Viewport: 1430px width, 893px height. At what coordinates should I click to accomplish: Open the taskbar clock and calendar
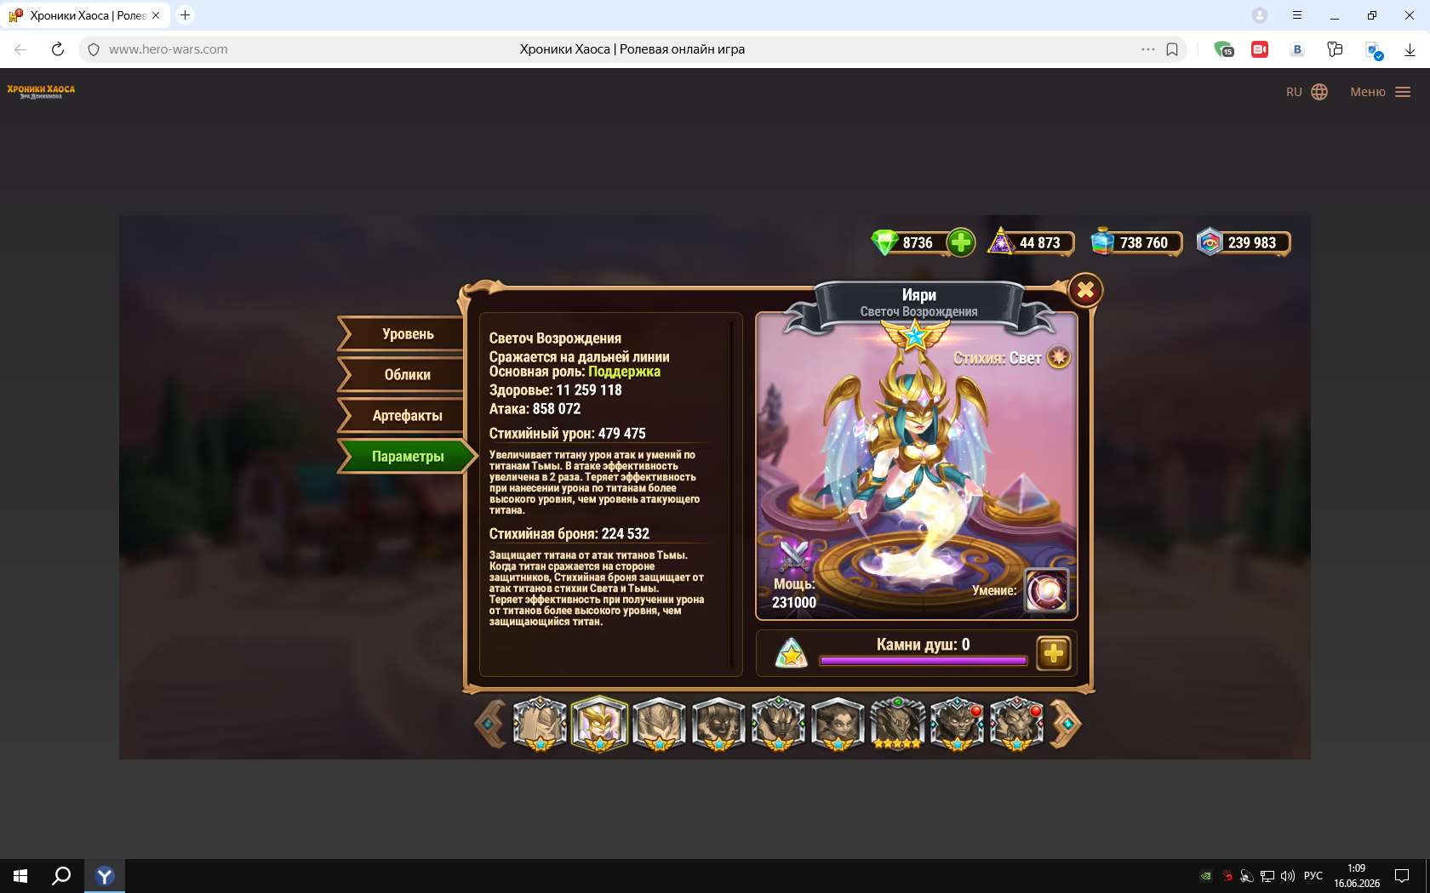pyautogui.click(x=1357, y=876)
